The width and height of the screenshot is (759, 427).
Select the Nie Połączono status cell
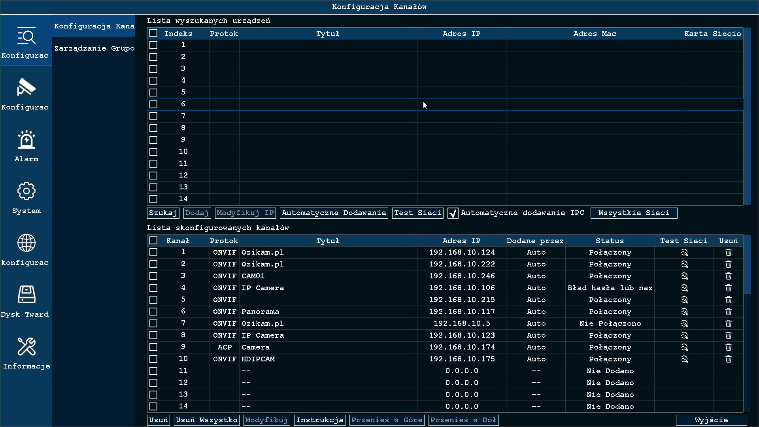[610, 323]
